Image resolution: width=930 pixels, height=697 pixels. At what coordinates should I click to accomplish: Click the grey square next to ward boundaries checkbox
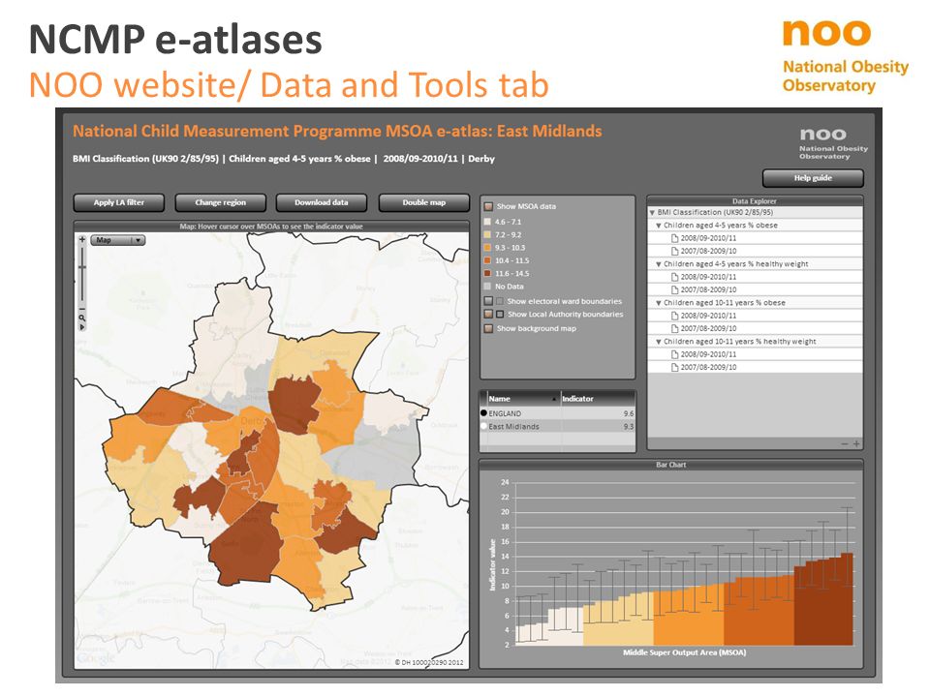tap(500, 301)
